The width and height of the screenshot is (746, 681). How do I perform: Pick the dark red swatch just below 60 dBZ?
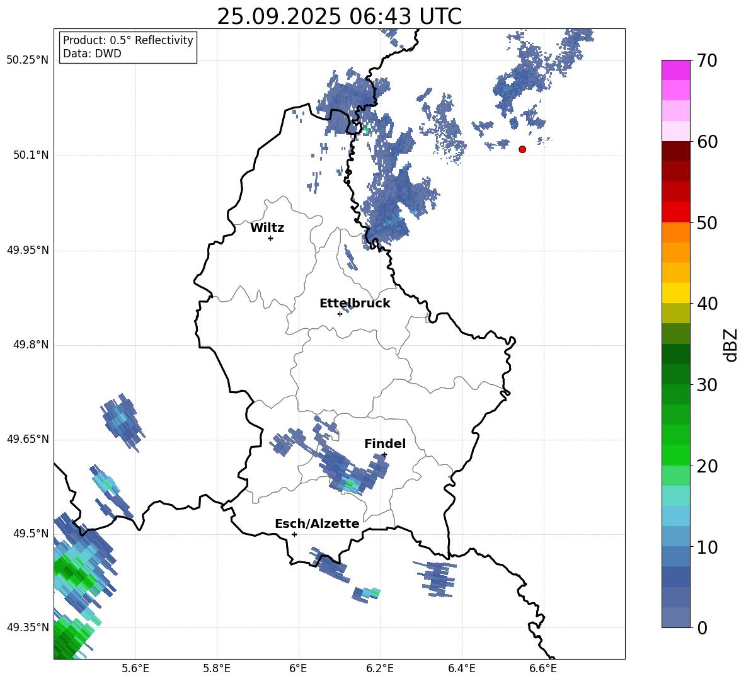(675, 151)
